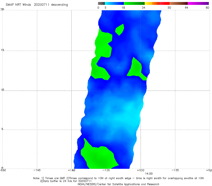Click the longitude axis label '-130'
Image resolution: width=212 pixels, height=186 pixels.
(x=141, y=170)
